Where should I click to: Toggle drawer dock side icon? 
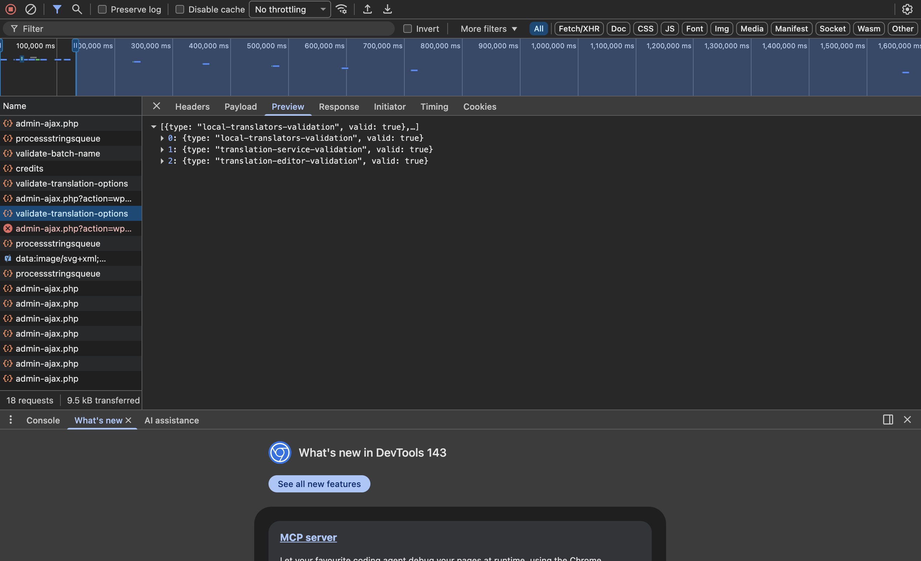pos(888,419)
